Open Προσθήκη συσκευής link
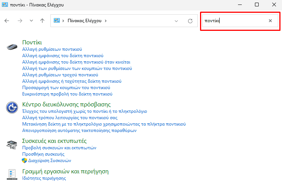The height and width of the screenshot is (188, 282). 43,154
